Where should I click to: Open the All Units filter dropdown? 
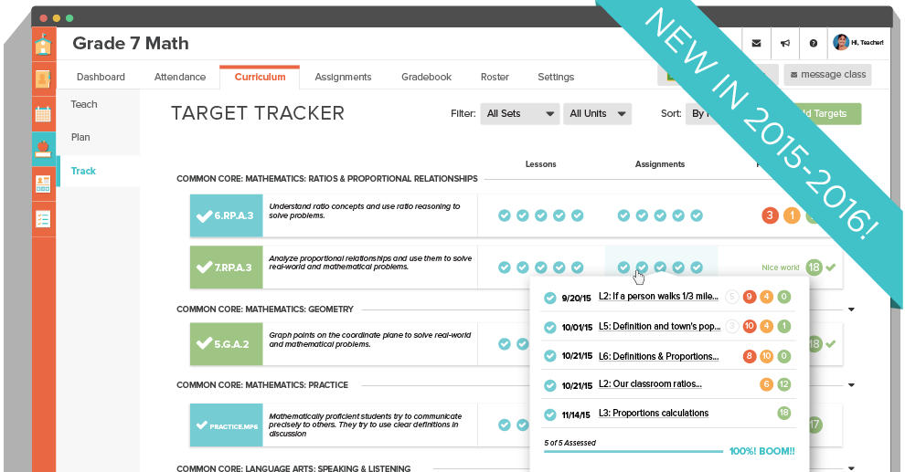[x=598, y=114]
